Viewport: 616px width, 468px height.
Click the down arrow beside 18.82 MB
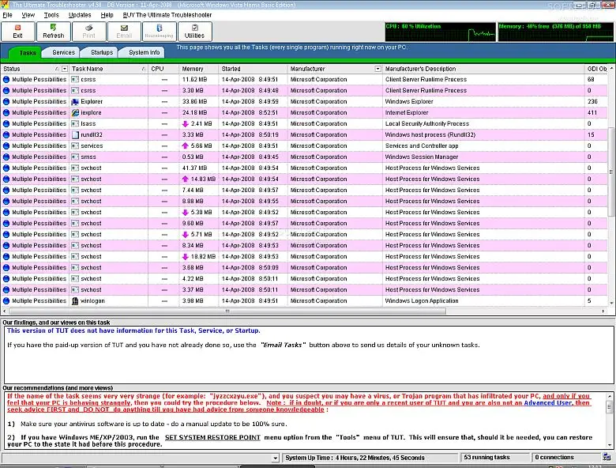click(x=185, y=256)
